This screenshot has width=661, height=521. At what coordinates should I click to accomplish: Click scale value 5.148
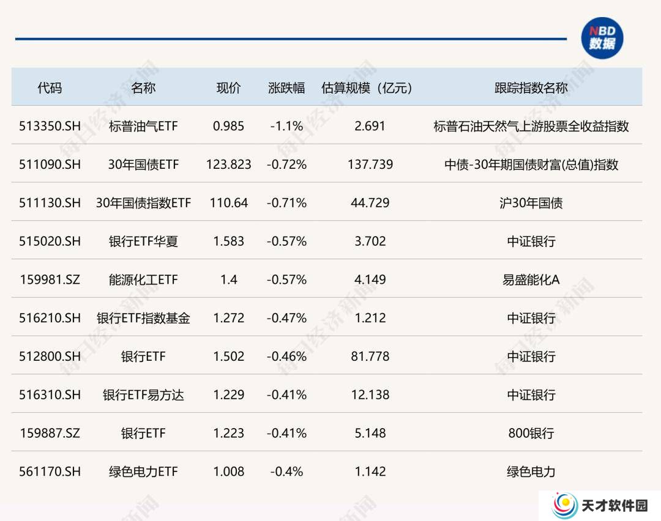click(370, 433)
